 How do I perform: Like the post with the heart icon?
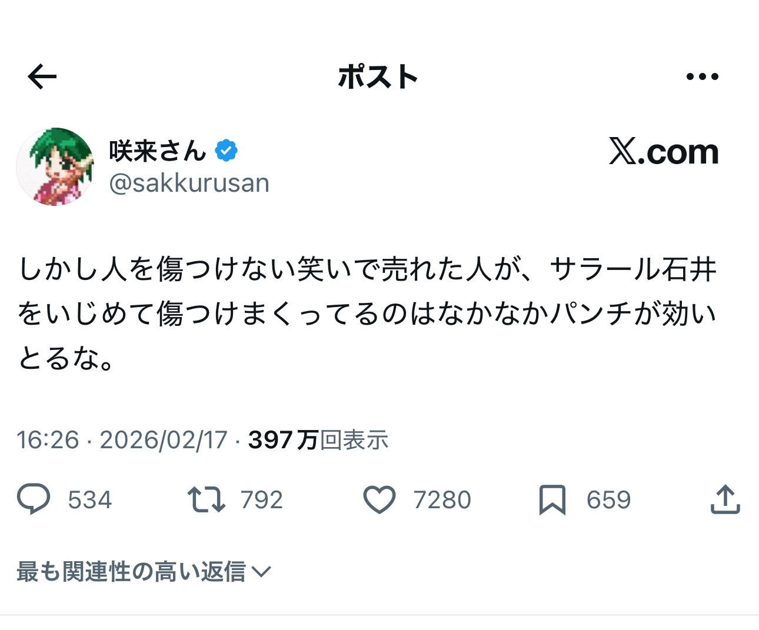[x=379, y=499]
